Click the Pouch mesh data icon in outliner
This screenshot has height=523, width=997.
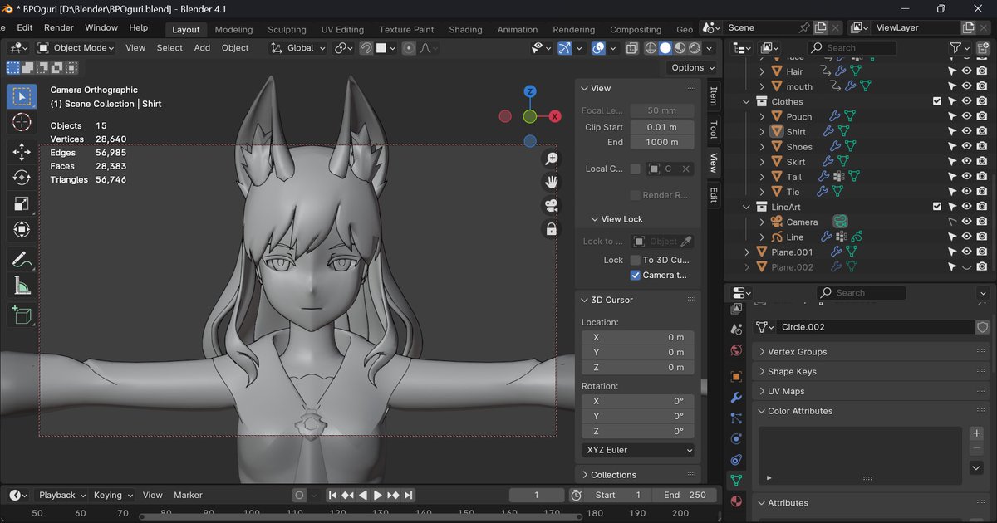850,116
